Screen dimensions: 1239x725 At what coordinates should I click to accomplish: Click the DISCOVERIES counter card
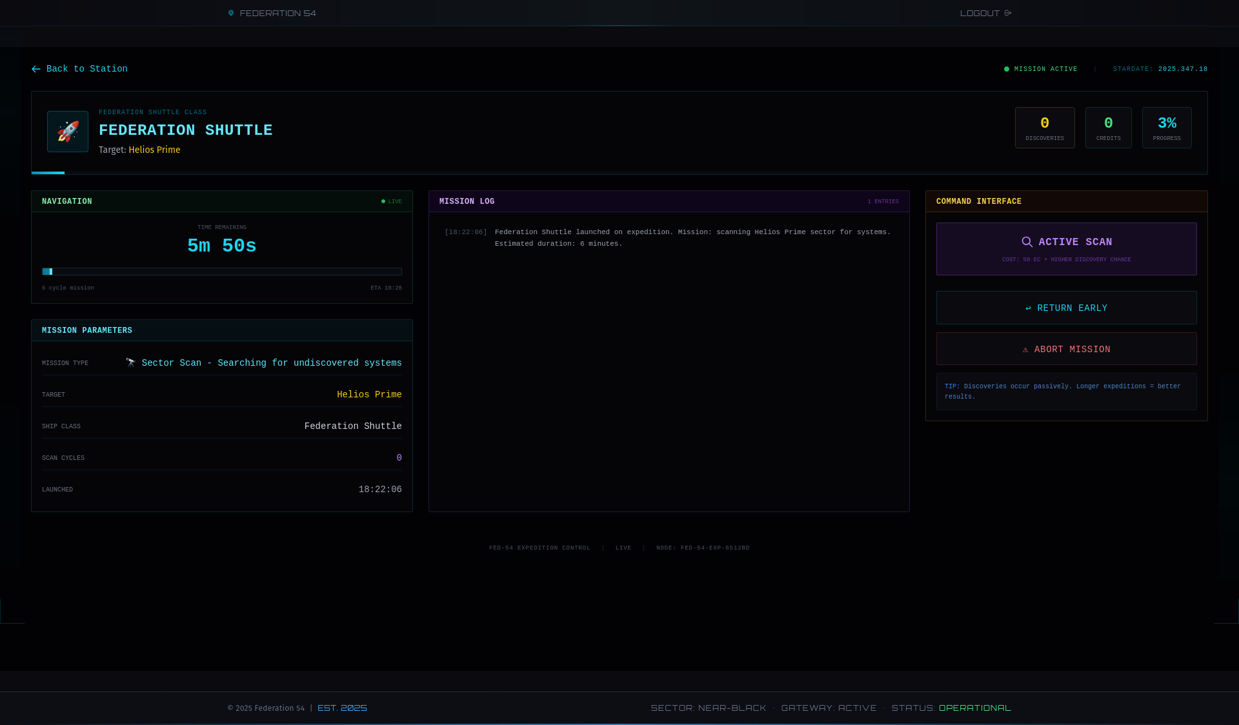1045,127
